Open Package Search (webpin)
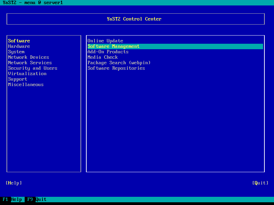This screenshot has width=274, height=205. pos(119,63)
